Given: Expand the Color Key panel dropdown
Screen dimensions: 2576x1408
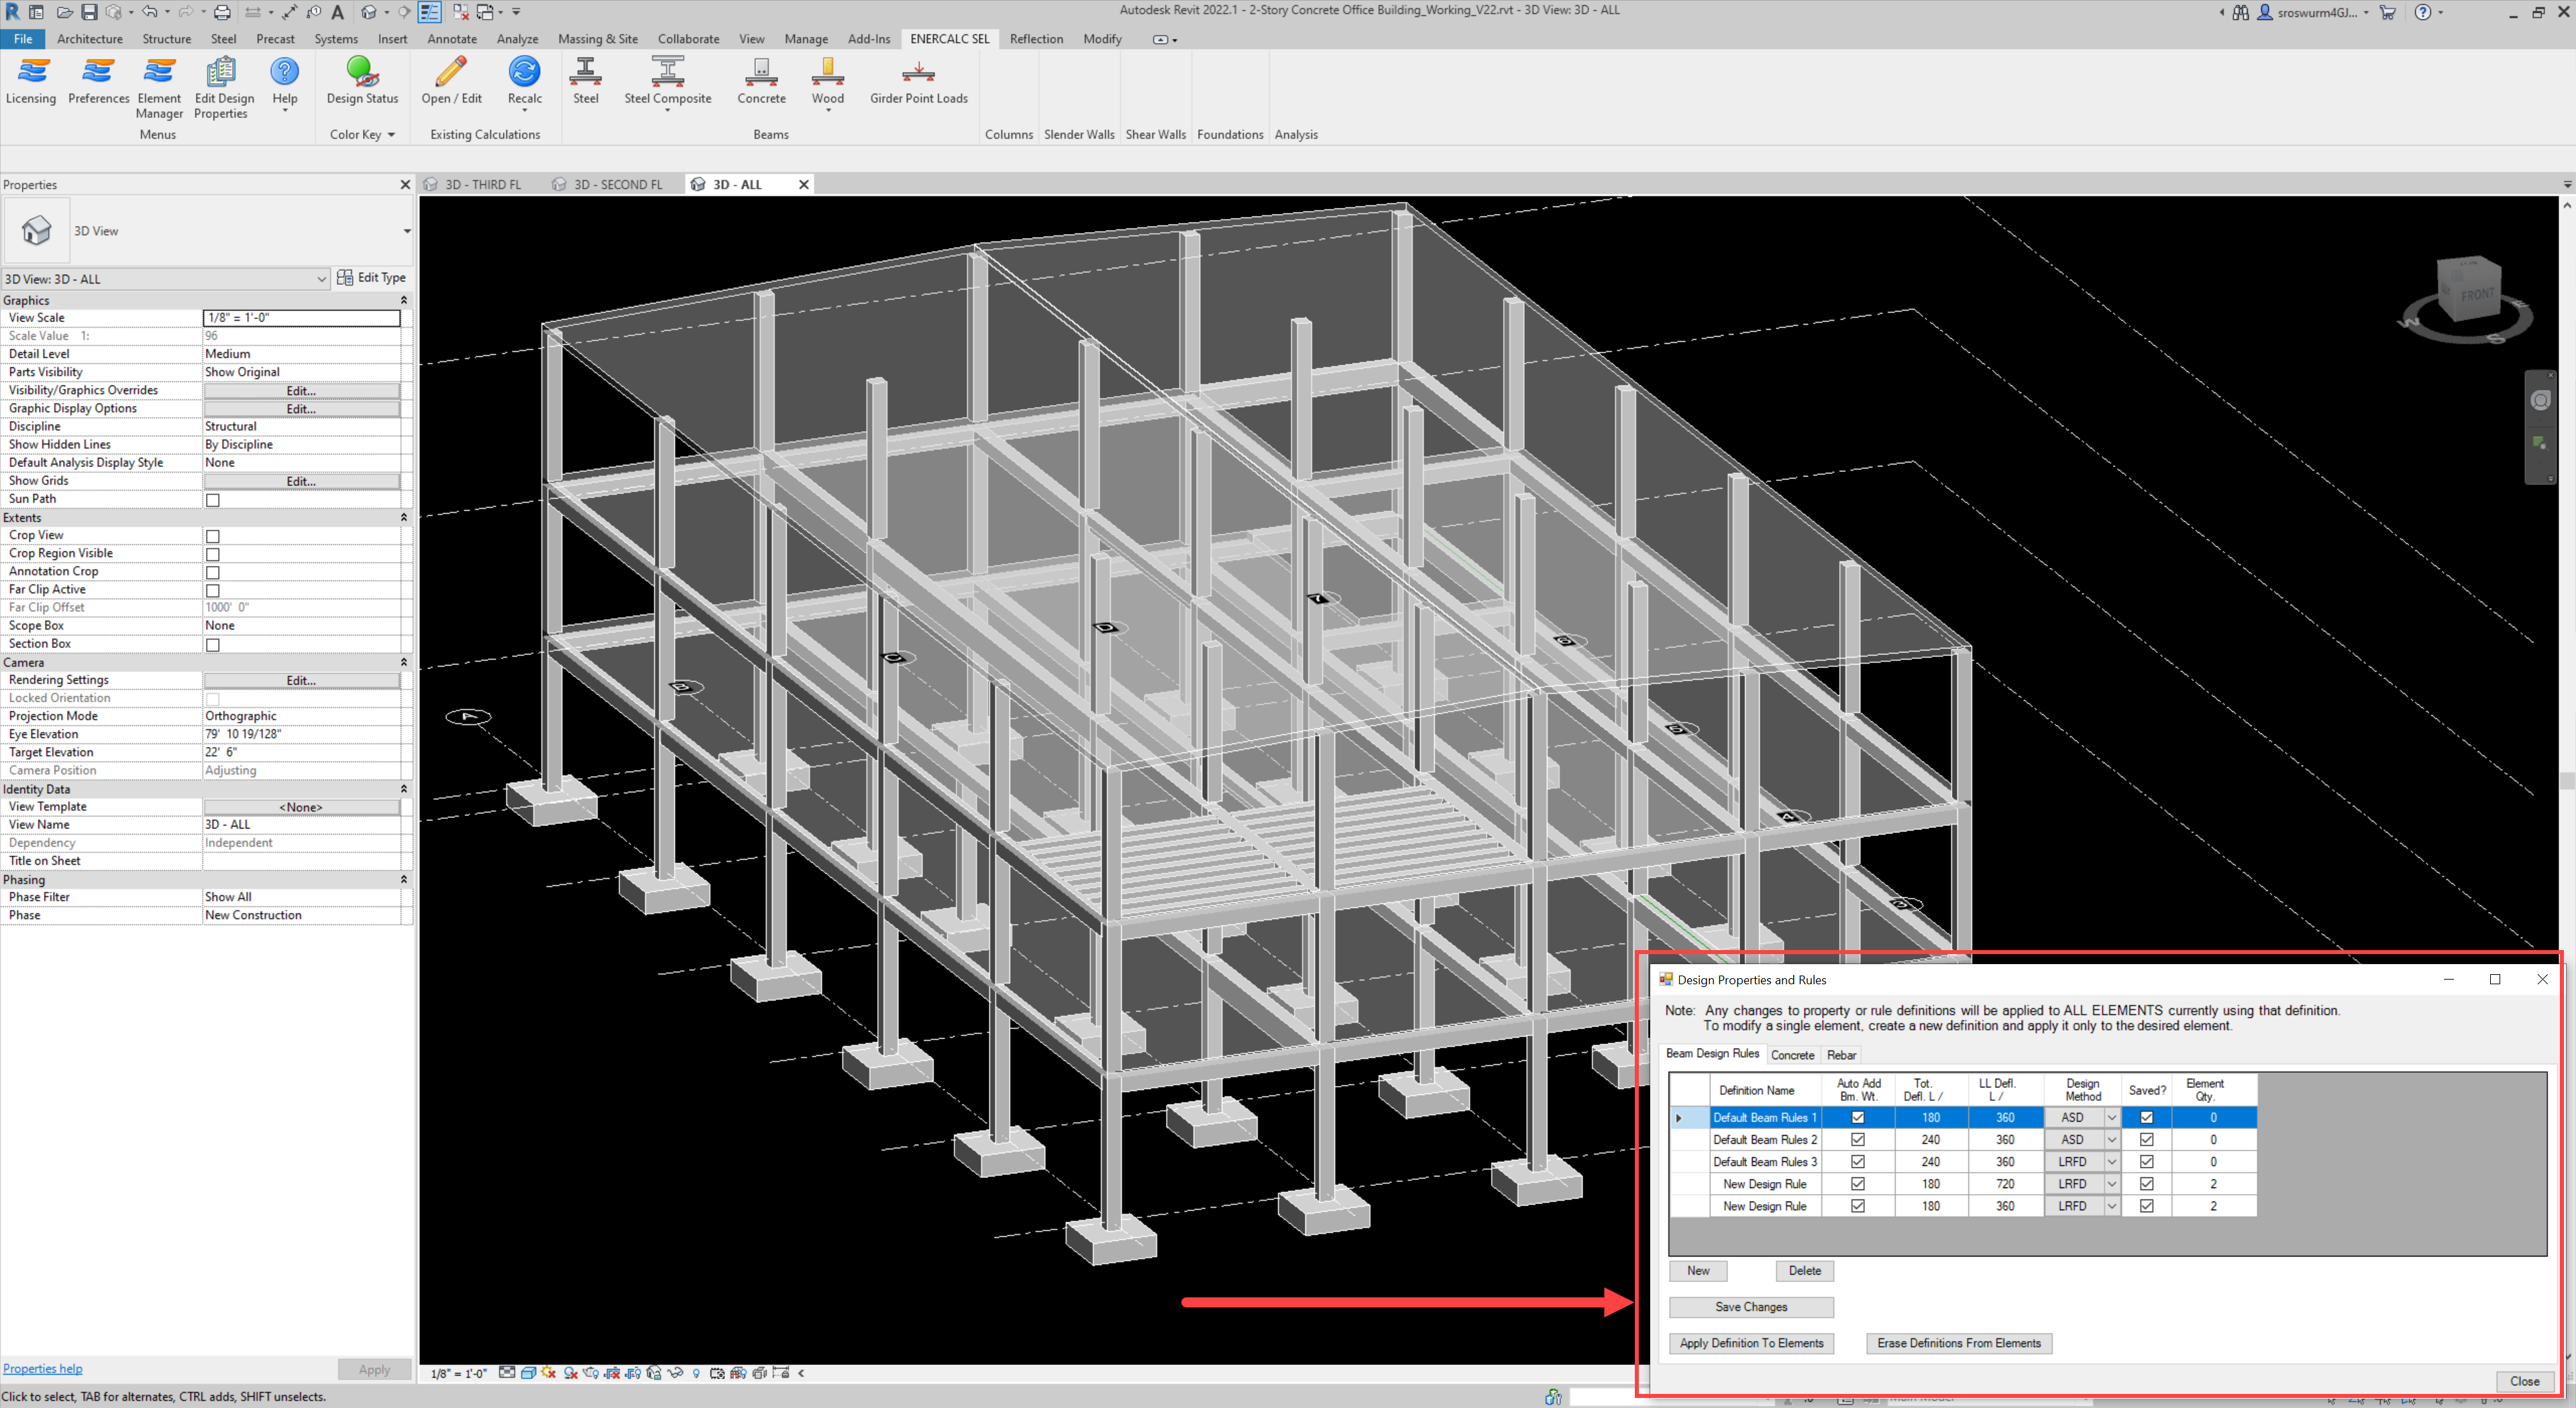Looking at the screenshot, I should [x=391, y=135].
